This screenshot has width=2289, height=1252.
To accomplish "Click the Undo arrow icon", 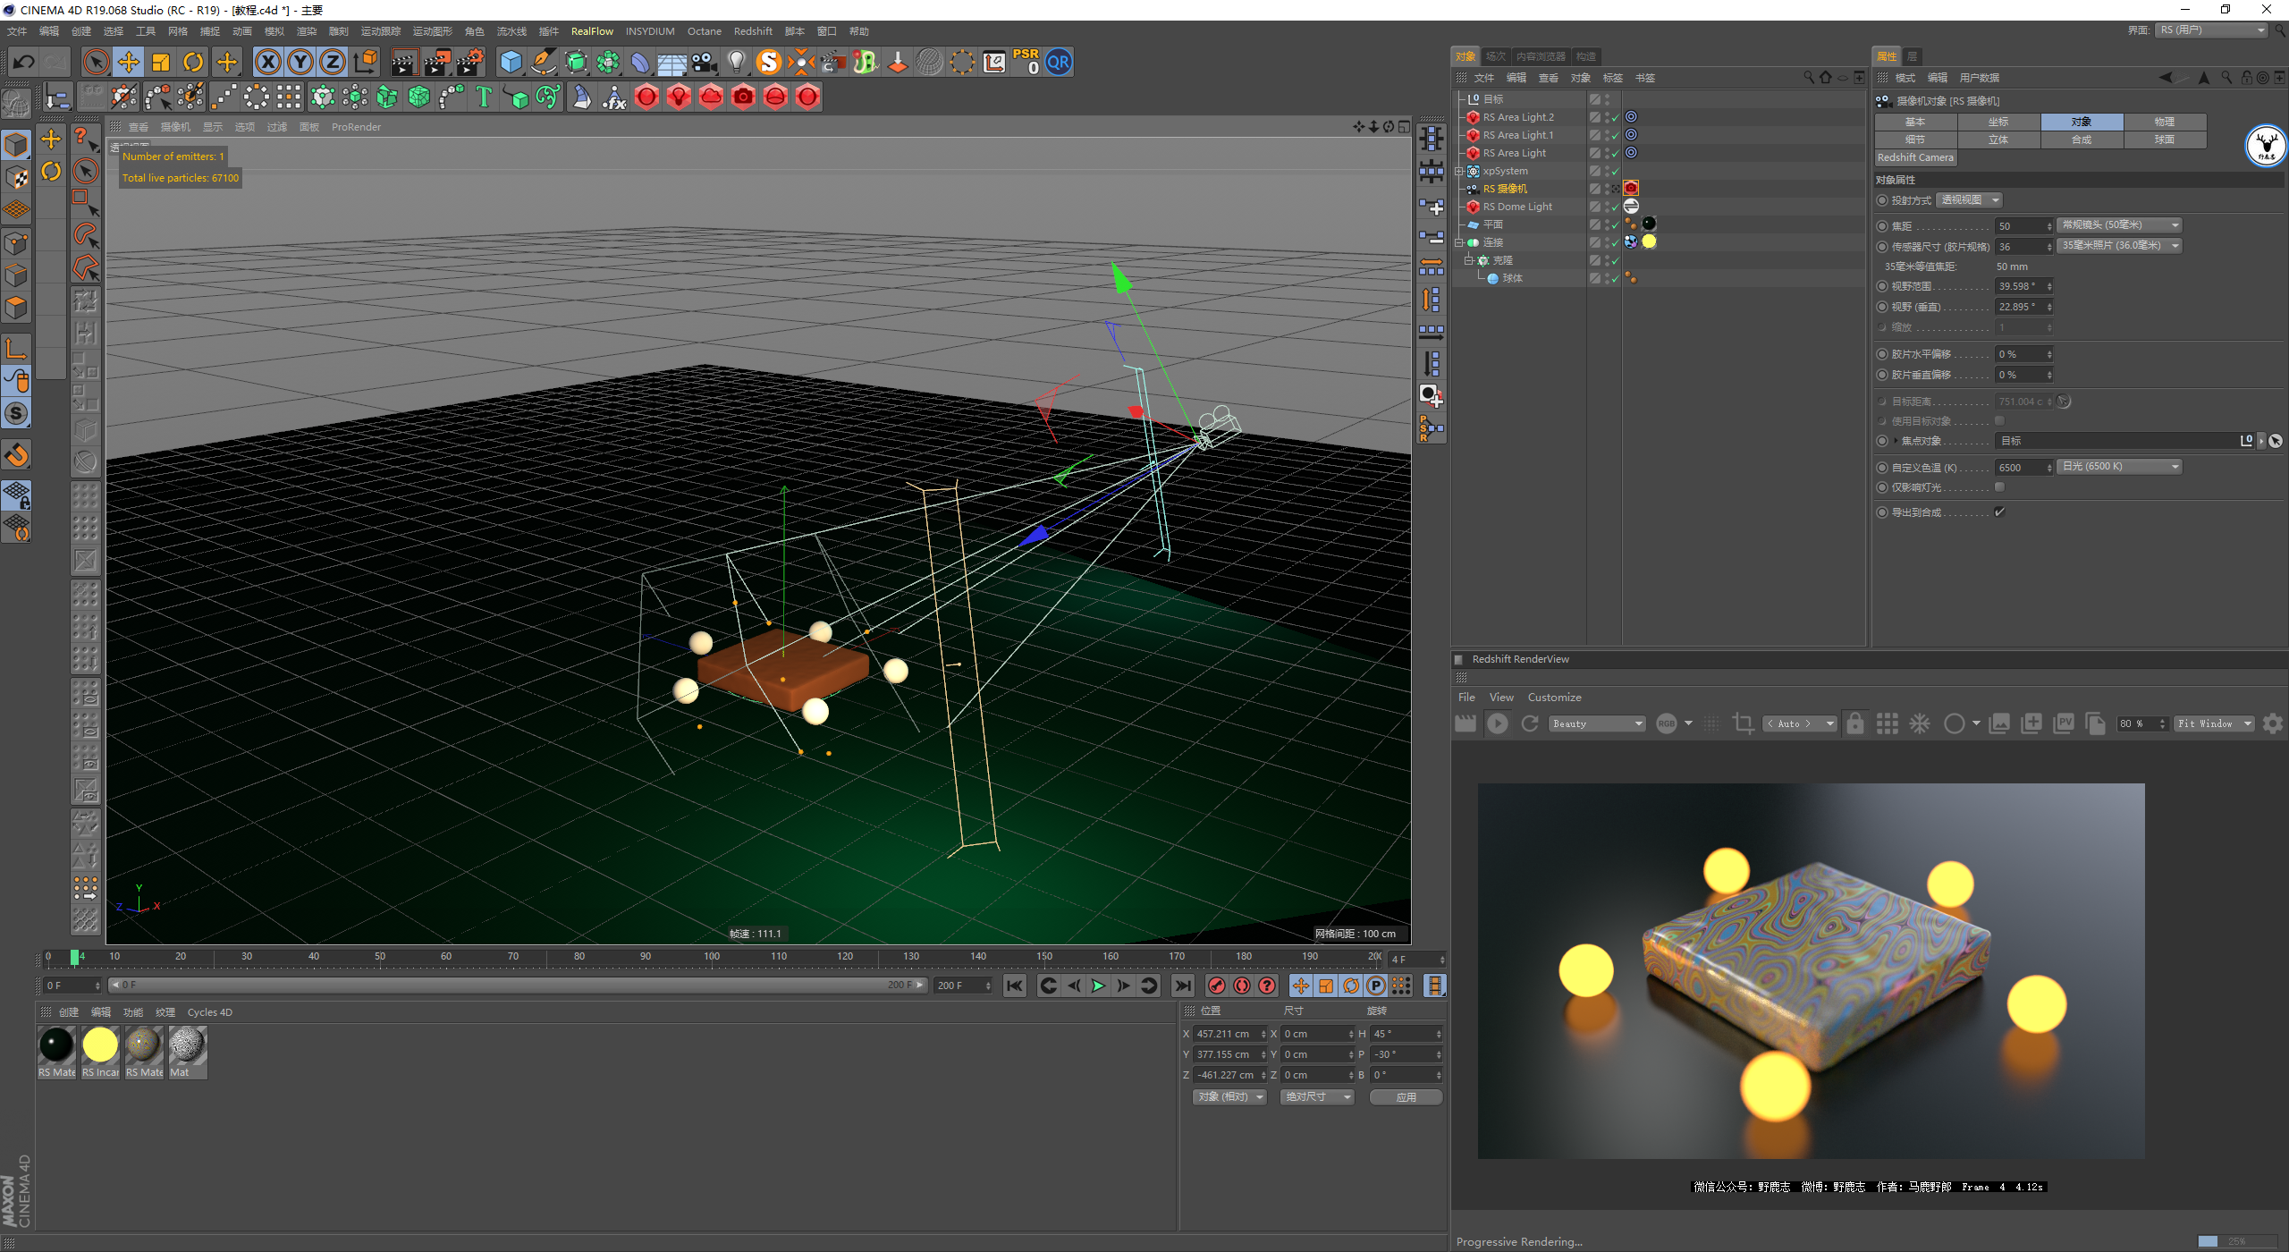I will point(24,62).
